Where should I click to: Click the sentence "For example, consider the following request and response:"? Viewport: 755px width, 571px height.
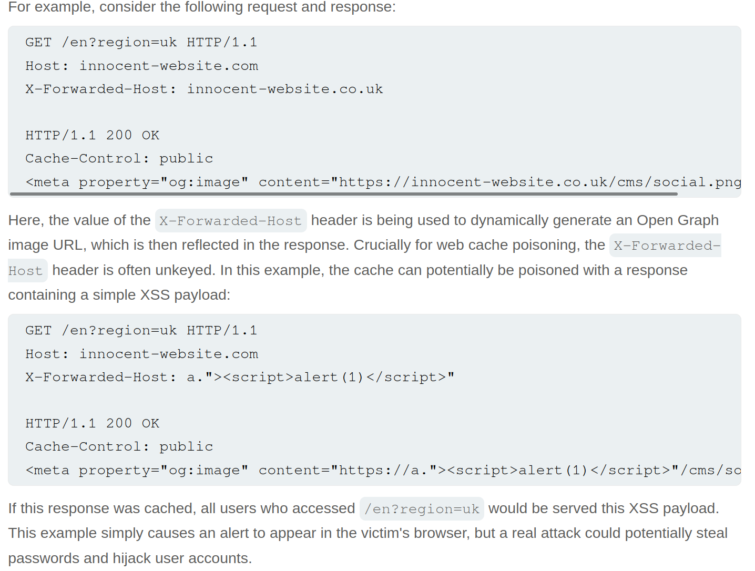[x=202, y=7]
